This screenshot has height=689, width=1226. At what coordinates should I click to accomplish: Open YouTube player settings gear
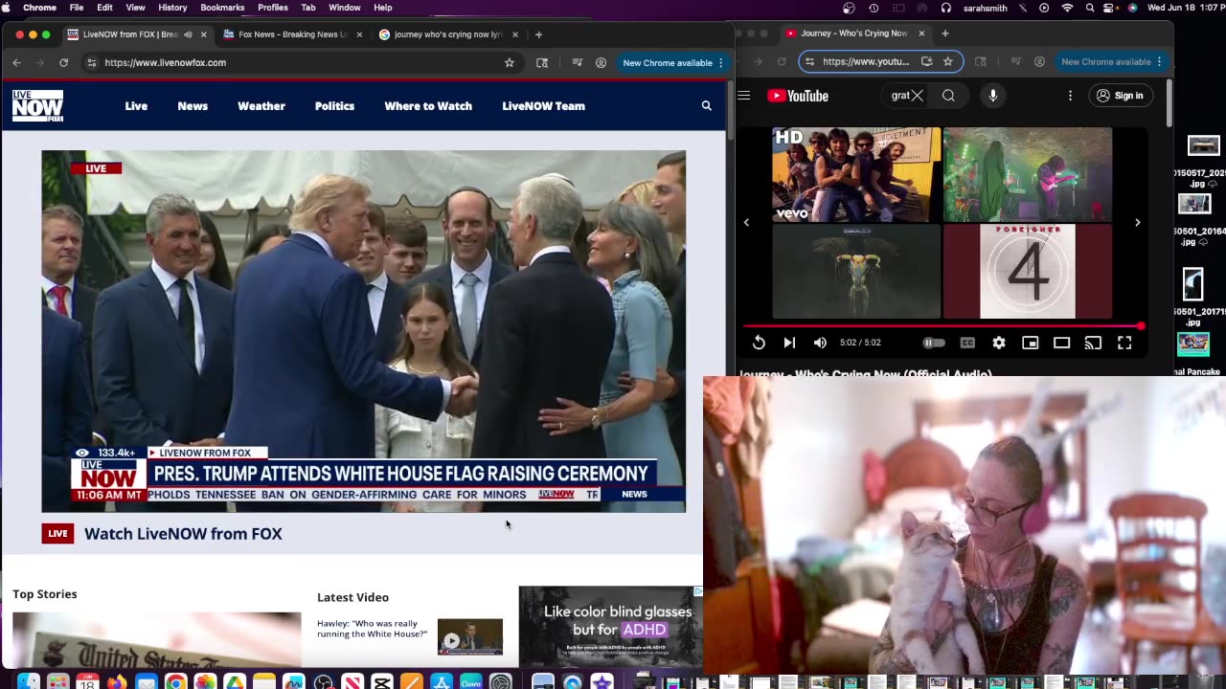pos(999,343)
